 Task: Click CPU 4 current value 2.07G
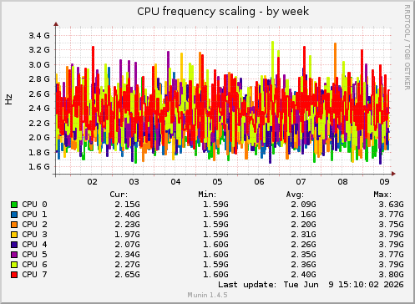coord(128,245)
